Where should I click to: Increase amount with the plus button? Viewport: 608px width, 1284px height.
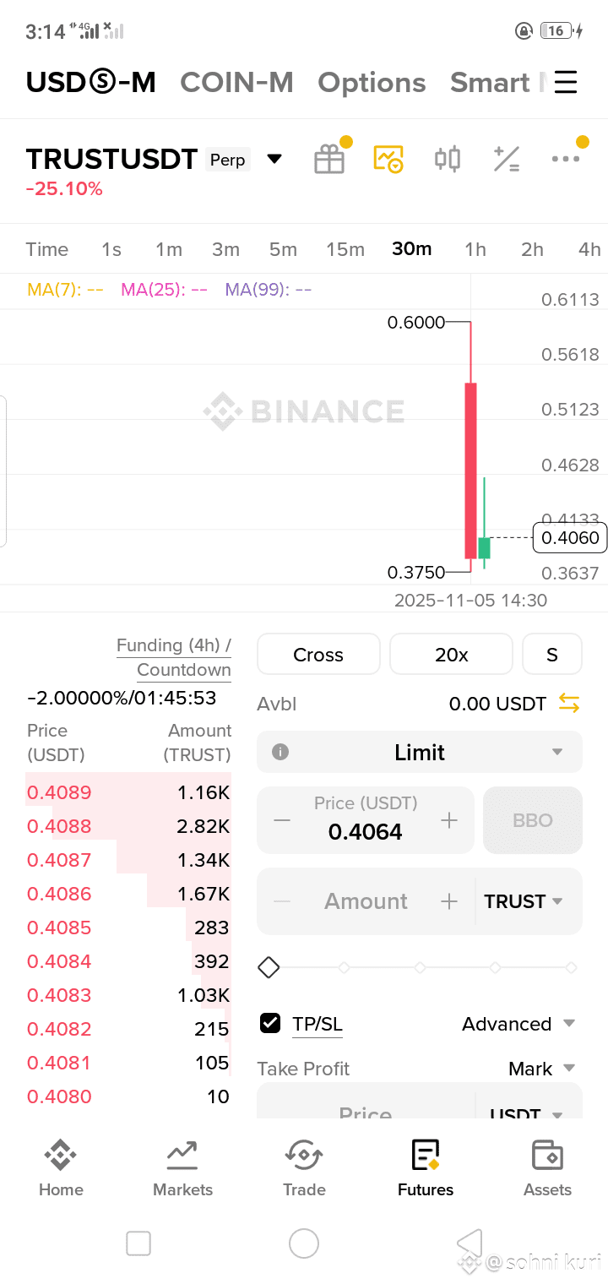point(449,901)
